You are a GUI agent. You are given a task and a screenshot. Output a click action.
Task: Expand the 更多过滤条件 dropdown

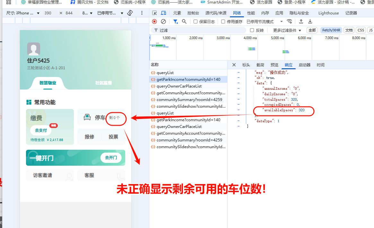(287, 30)
